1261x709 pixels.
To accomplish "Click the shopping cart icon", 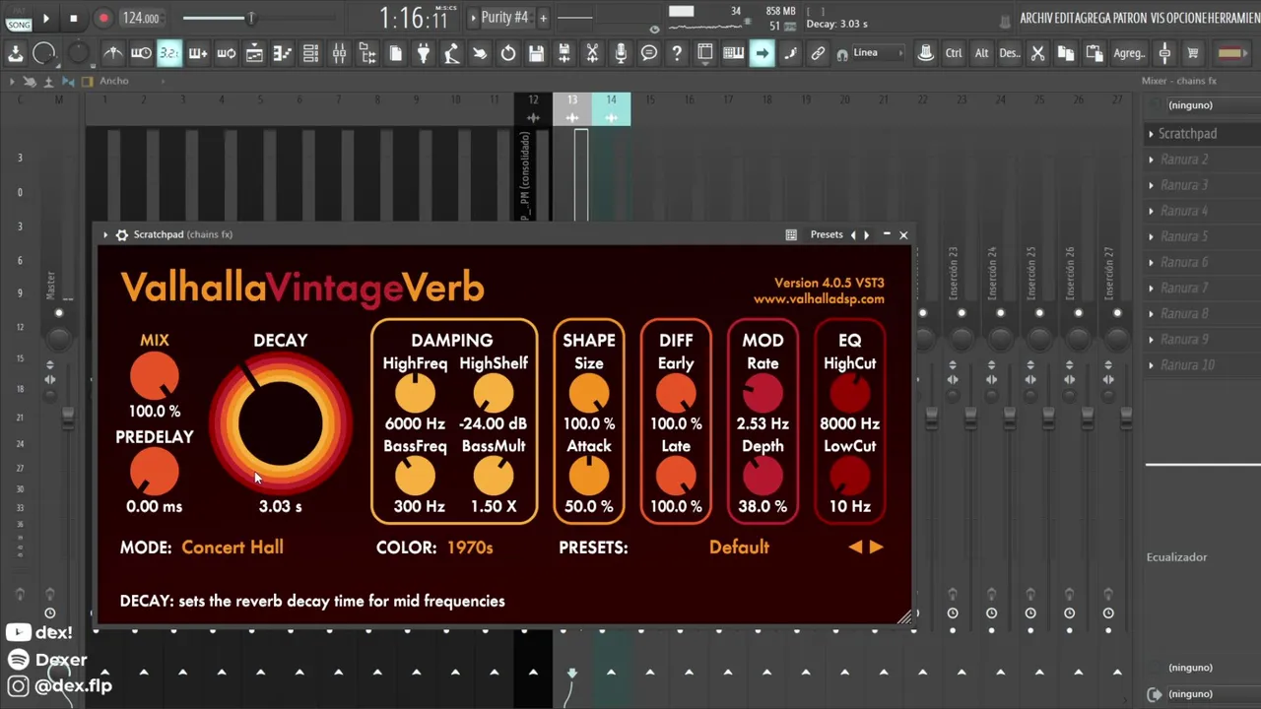I will (1193, 53).
